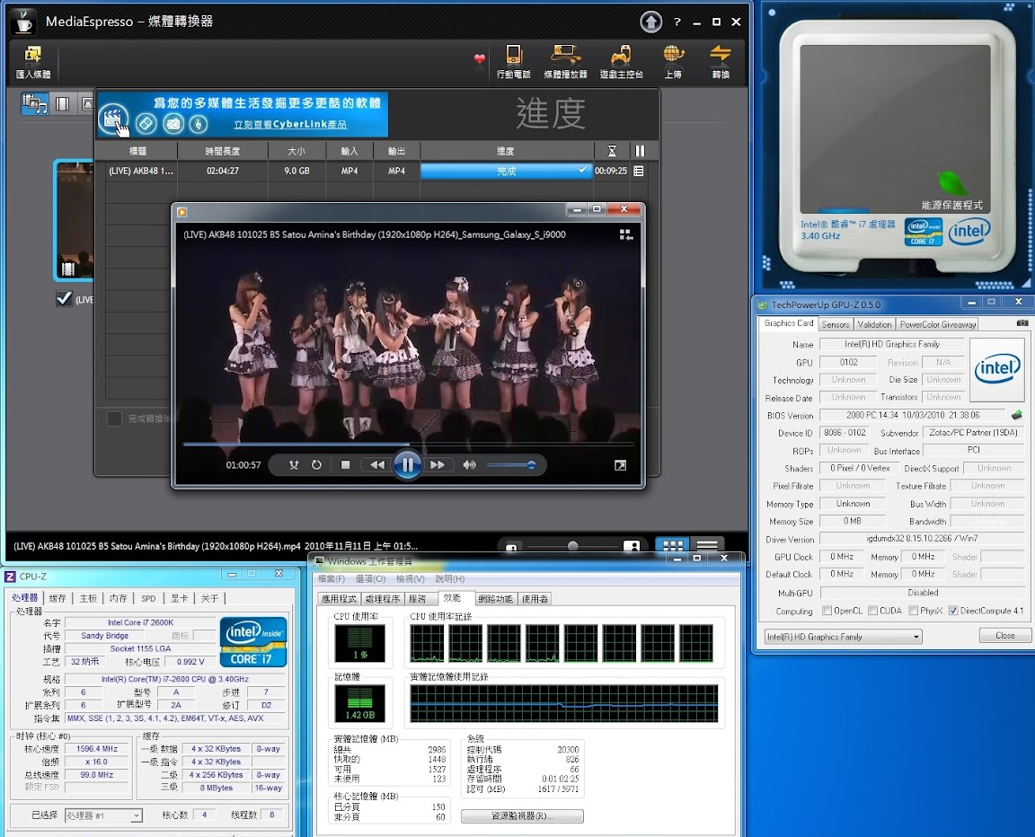
Task: Select the (LIVE) AKB48 video thumbnail
Action: [x=74, y=220]
